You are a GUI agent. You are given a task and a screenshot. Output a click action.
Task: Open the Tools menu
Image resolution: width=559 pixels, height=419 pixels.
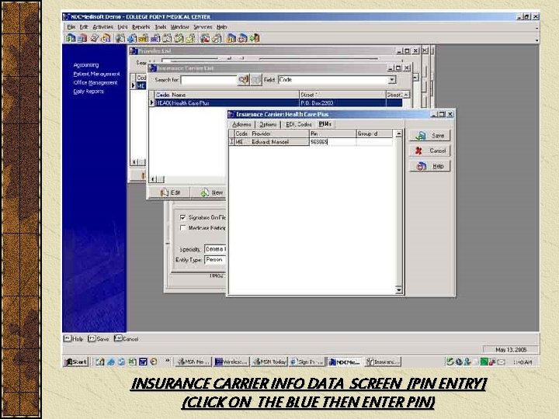click(x=161, y=26)
